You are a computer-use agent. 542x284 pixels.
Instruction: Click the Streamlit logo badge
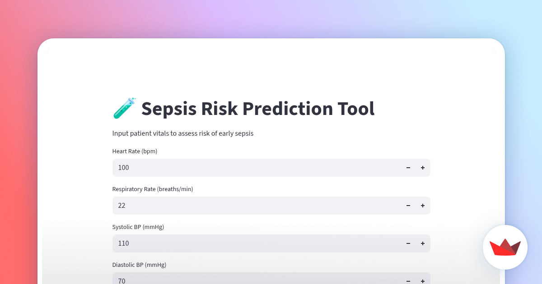click(x=505, y=247)
